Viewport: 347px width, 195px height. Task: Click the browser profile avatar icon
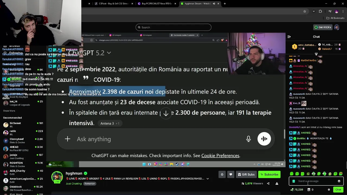[x=336, y=11]
